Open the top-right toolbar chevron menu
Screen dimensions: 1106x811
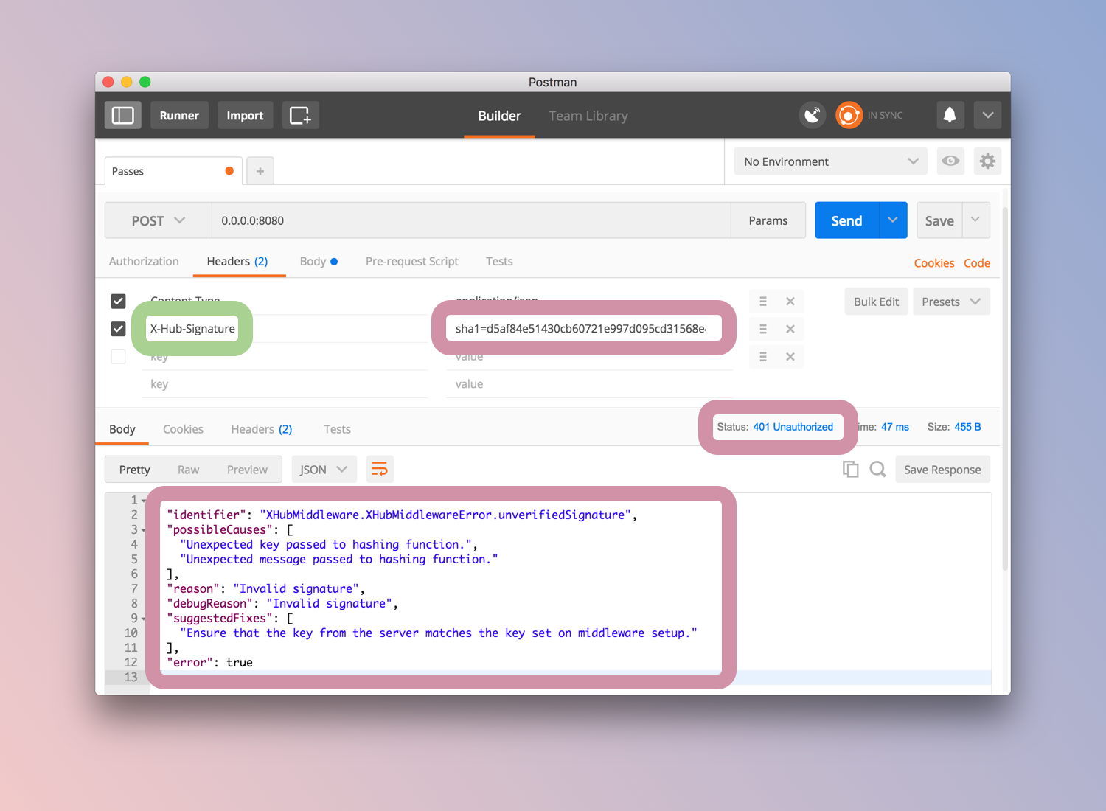click(x=988, y=115)
